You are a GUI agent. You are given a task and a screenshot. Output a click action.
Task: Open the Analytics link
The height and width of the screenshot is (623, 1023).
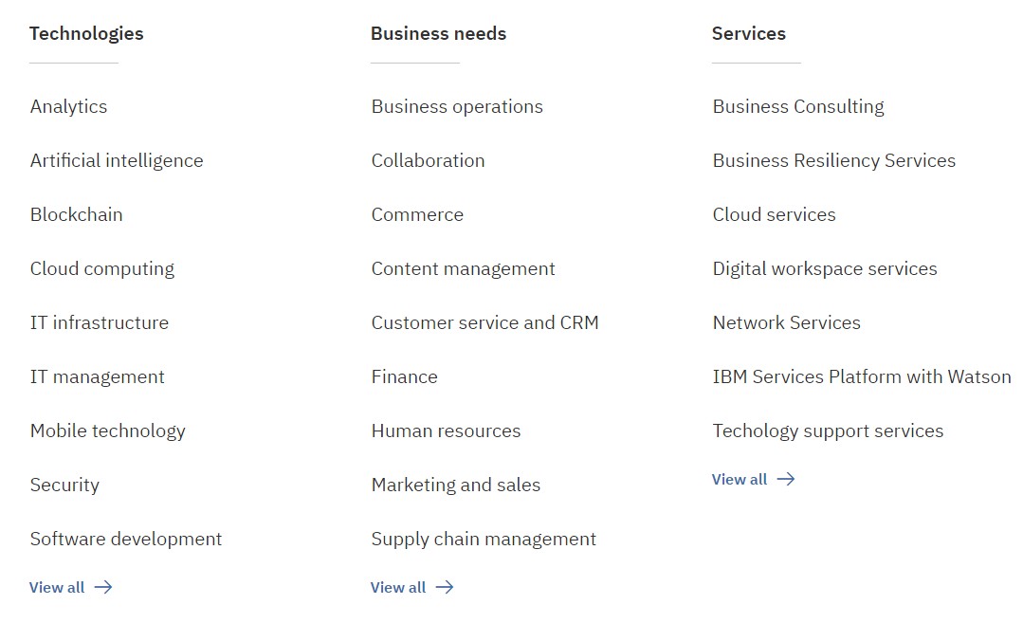68,106
